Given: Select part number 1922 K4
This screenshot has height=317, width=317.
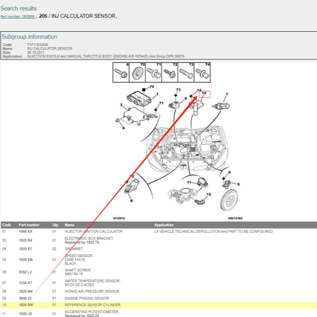Looking at the screenshot, I should coord(25,241).
